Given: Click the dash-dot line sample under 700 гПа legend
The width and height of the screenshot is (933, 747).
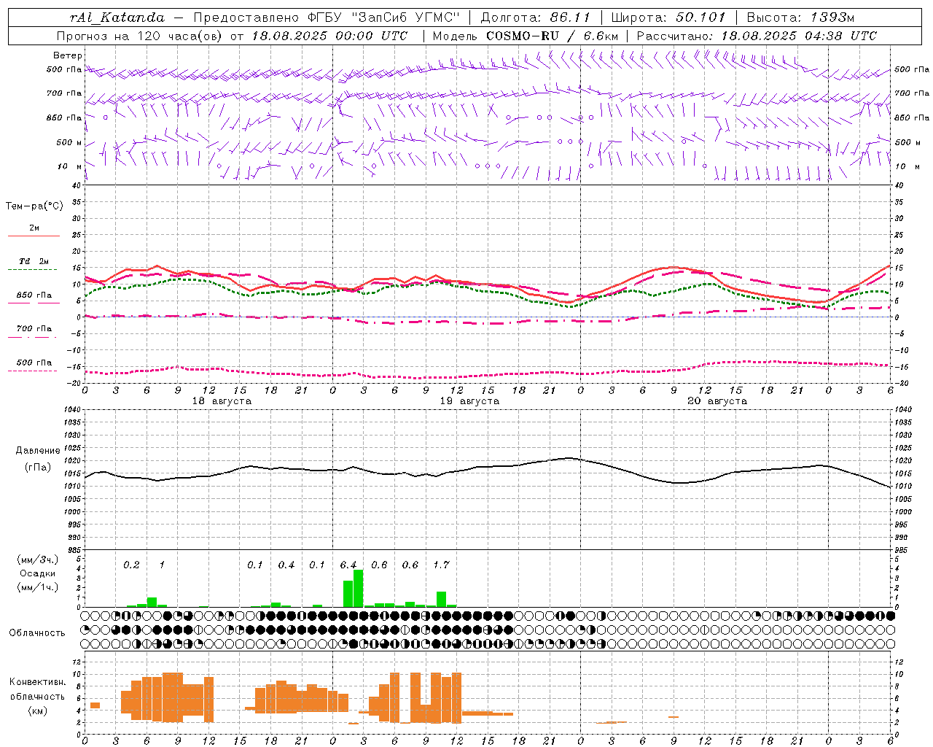Looking at the screenshot, I should pyautogui.click(x=32, y=337).
